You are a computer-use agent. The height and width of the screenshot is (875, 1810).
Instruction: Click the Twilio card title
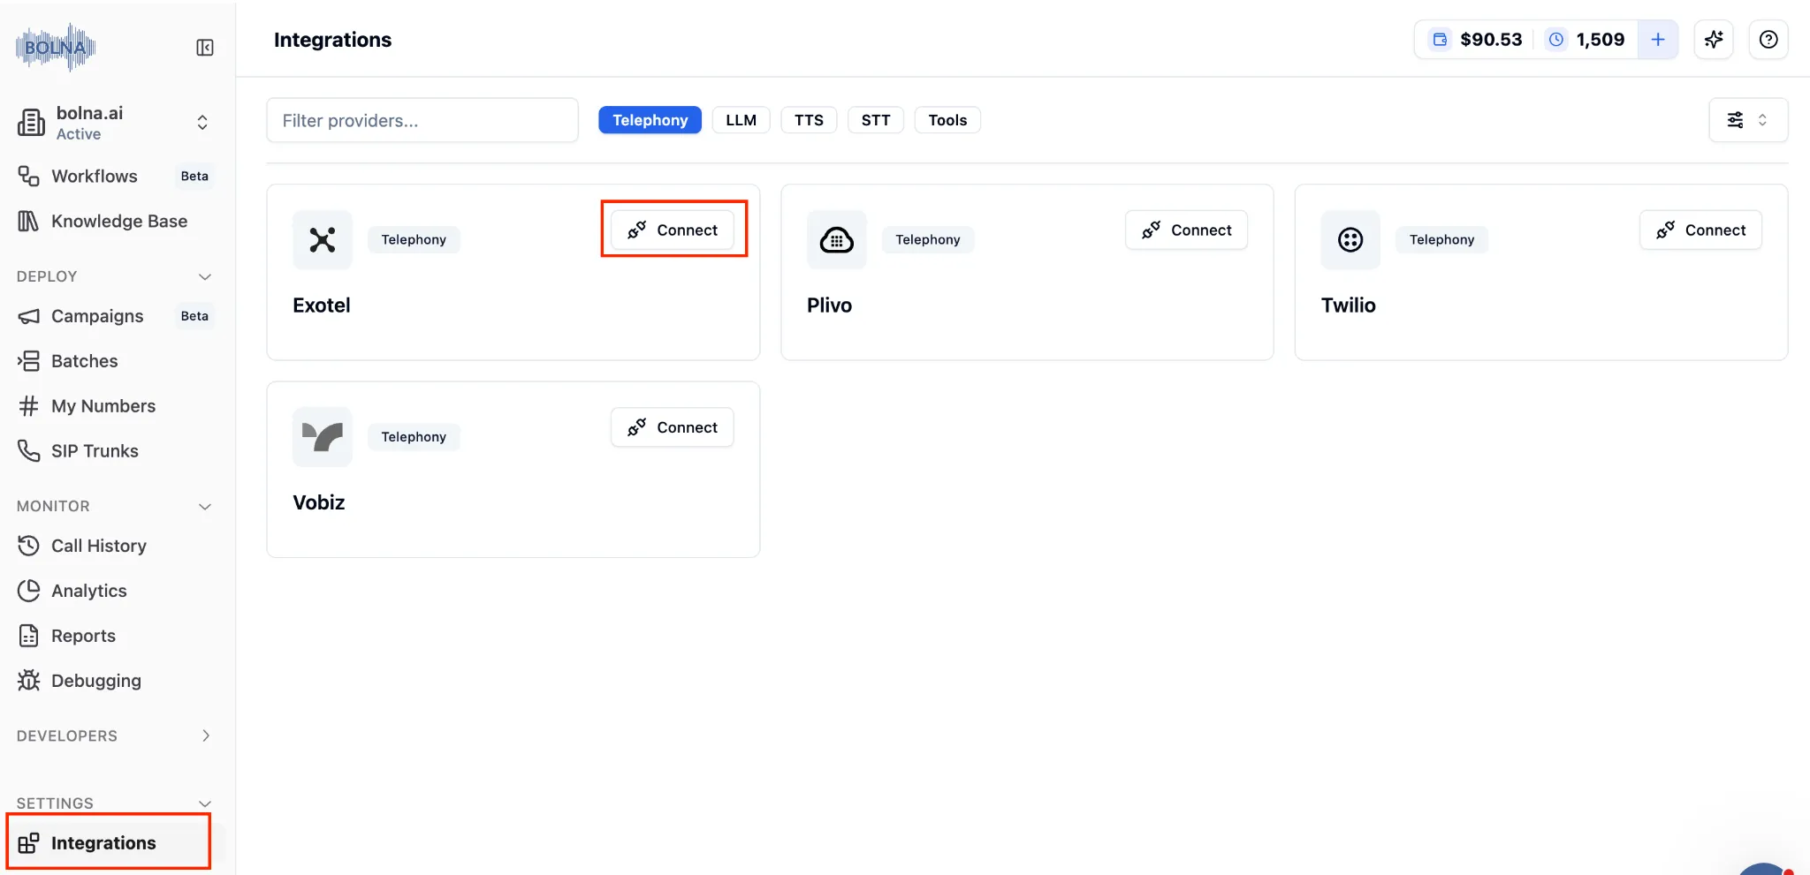(x=1348, y=305)
